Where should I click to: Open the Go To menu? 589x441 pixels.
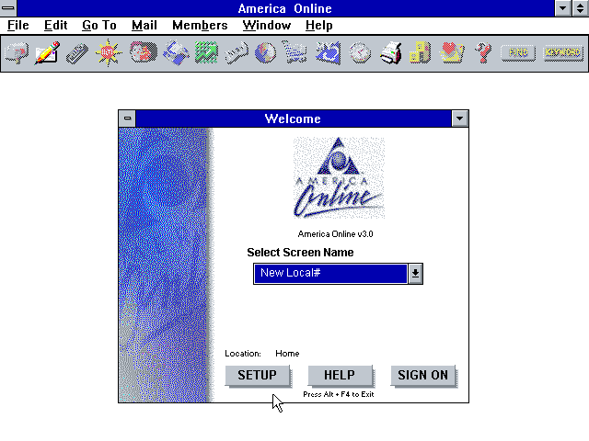coord(99,25)
